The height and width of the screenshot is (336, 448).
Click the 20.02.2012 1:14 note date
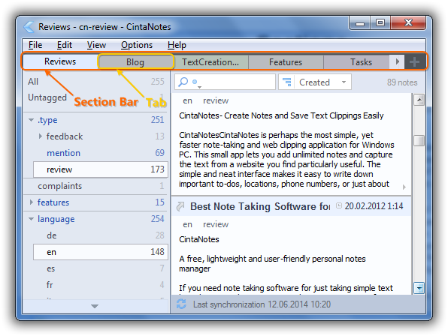pos(374,206)
